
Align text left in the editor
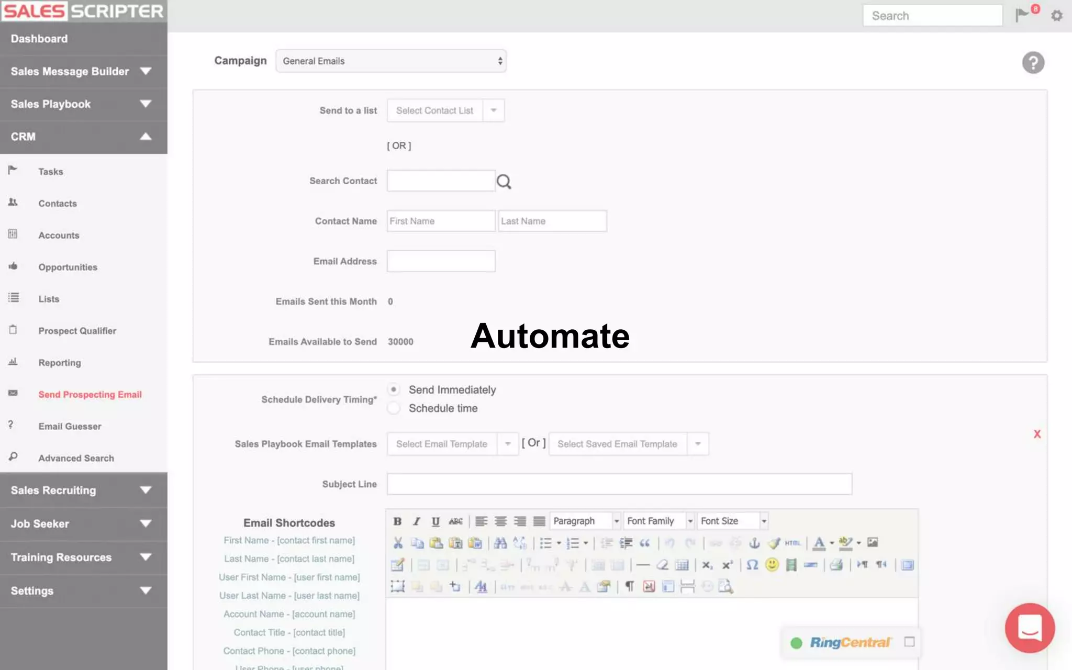481,521
